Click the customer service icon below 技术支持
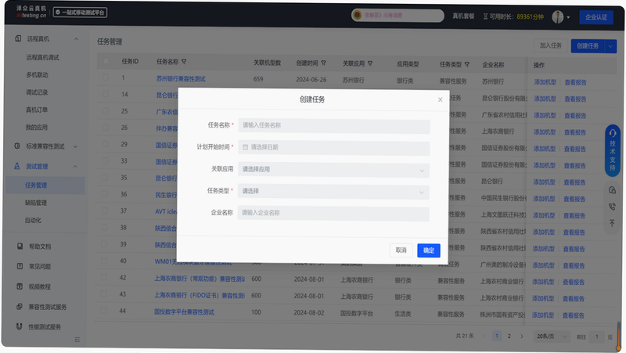 tap(612, 190)
